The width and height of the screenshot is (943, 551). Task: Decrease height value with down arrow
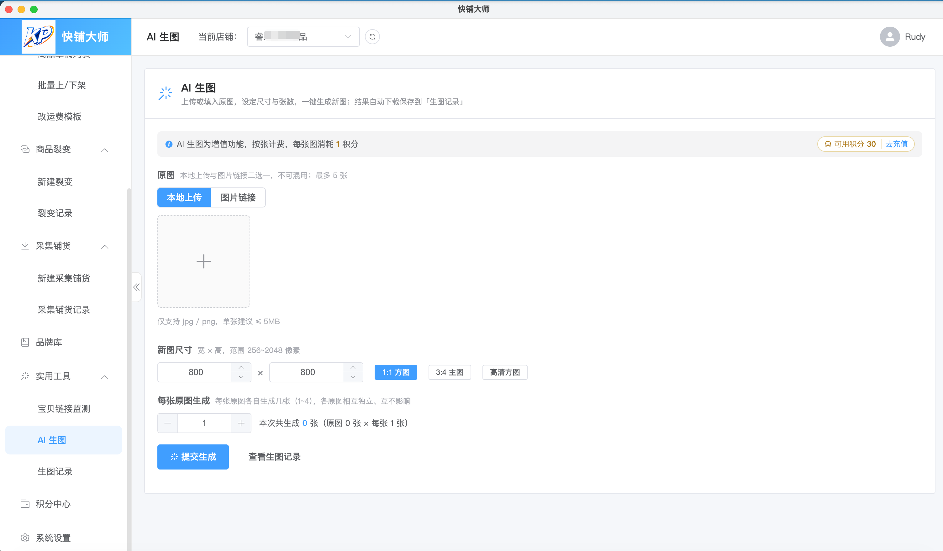pyautogui.click(x=353, y=377)
